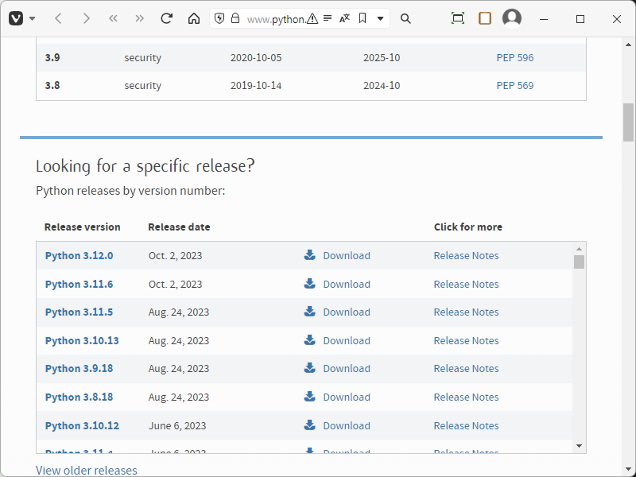Open Python 3.10.12 release page
Image resolution: width=636 pixels, height=477 pixels.
pyautogui.click(x=82, y=426)
